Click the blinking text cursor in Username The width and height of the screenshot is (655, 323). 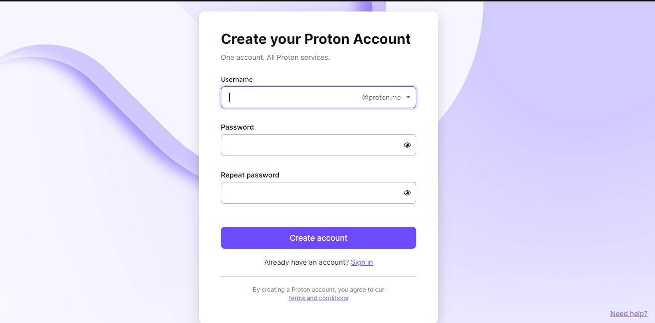pos(229,97)
